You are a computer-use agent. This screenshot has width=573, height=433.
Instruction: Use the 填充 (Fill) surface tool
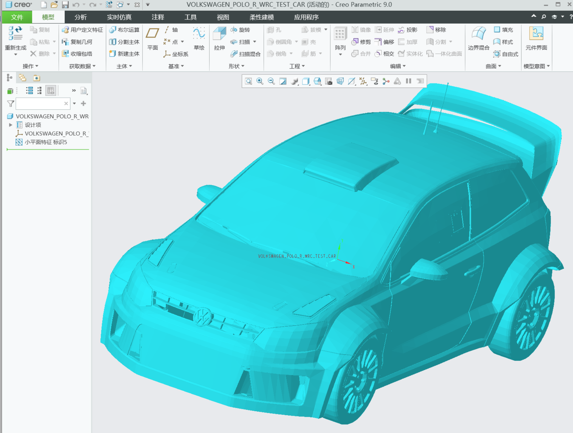coord(503,30)
